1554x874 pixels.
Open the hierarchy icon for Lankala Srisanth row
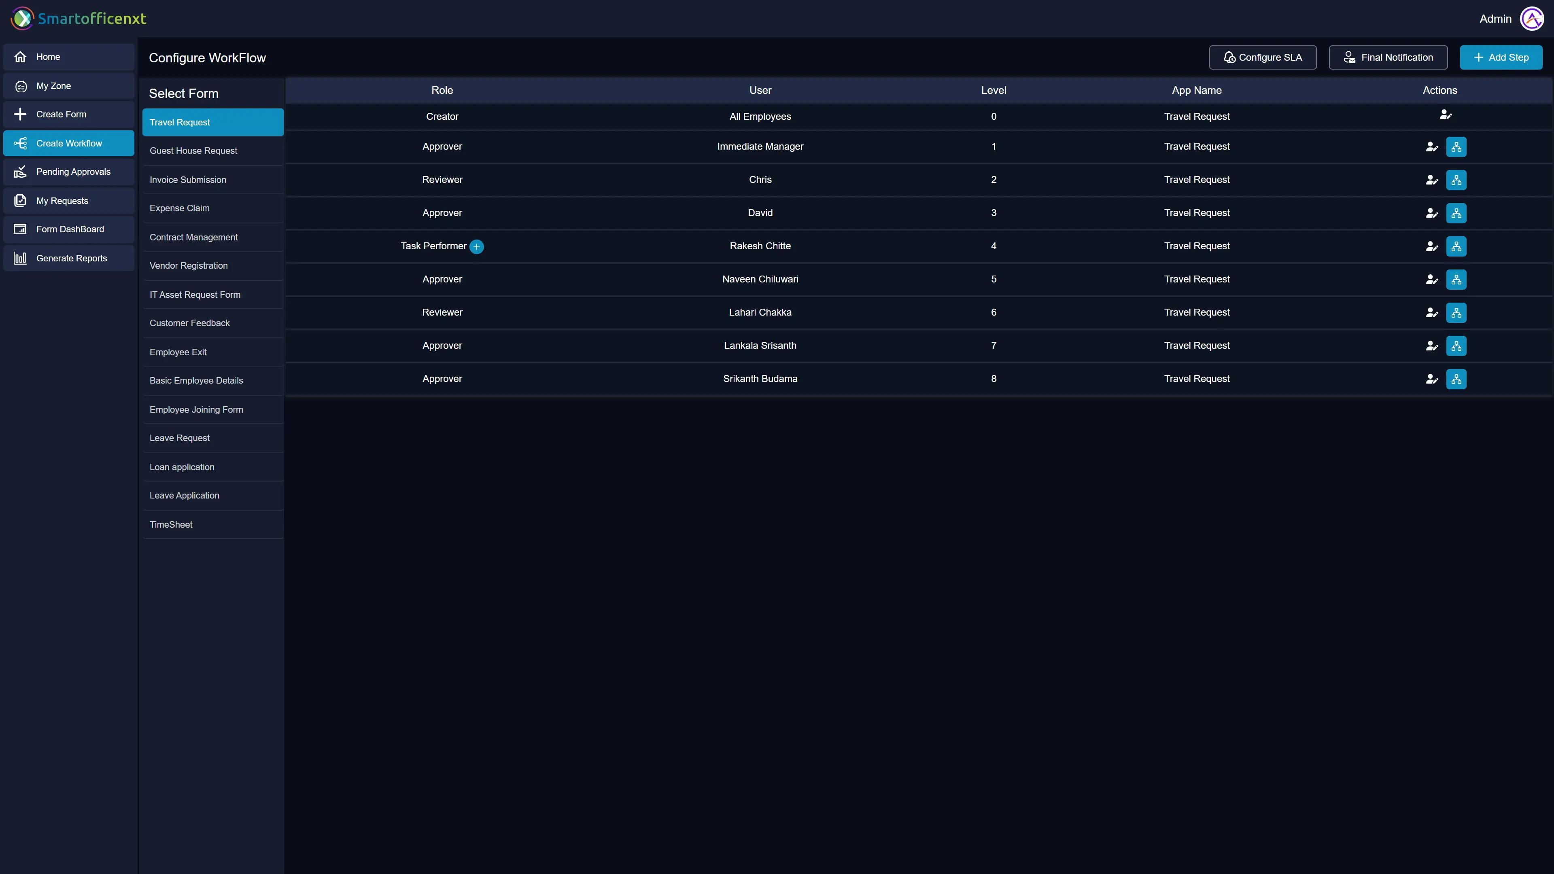1456,346
